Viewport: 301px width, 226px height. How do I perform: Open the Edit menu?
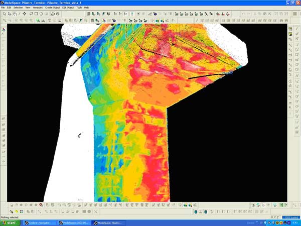[9, 8]
